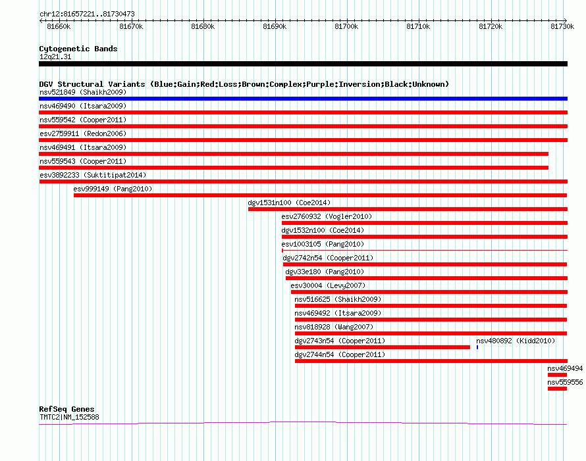The width and height of the screenshot is (586, 461).
Task: Click the red bar under nsv559556
Action: coord(557,389)
